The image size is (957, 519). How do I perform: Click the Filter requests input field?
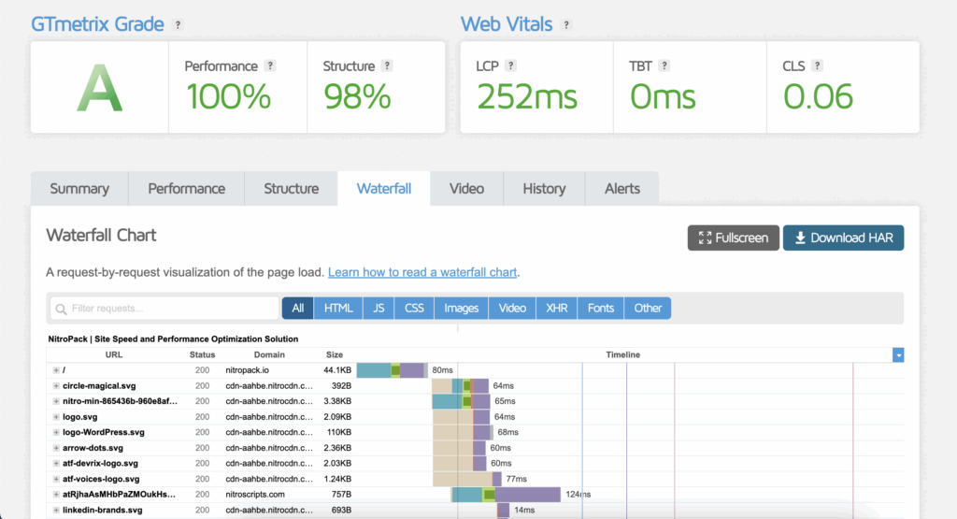164,309
